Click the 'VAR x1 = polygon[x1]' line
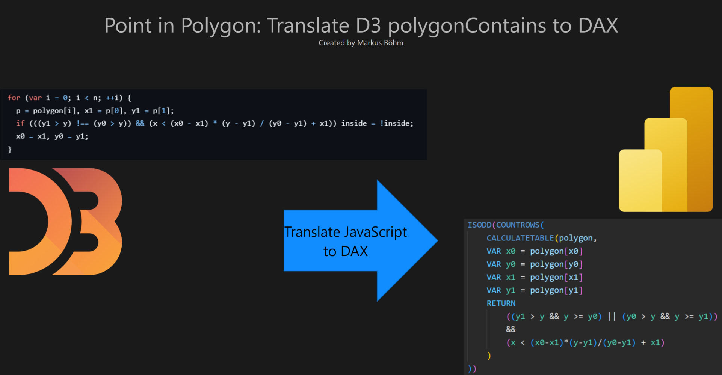 click(535, 277)
